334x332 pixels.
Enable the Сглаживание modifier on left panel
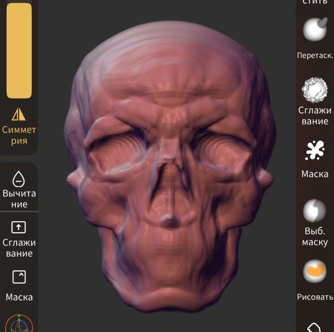pos(19,239)
